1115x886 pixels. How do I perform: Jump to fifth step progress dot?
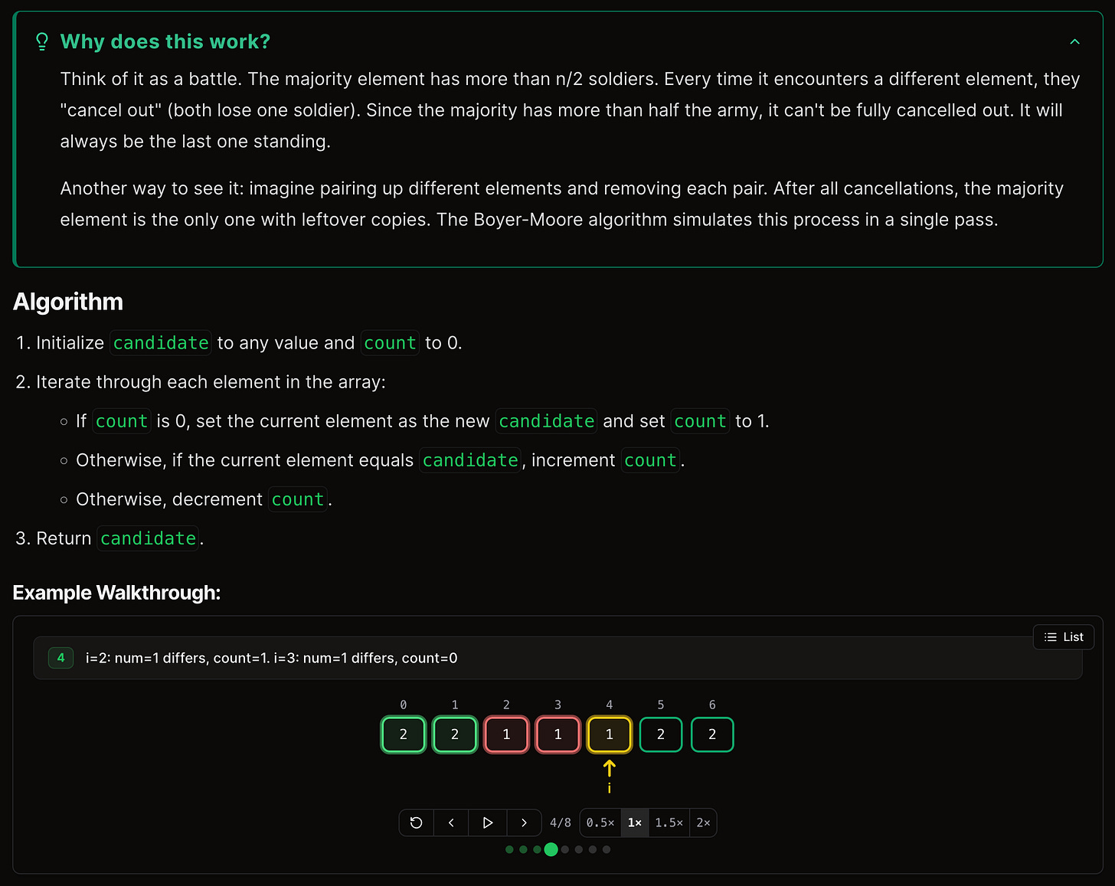pyautogui.click(x=565, y=849)
